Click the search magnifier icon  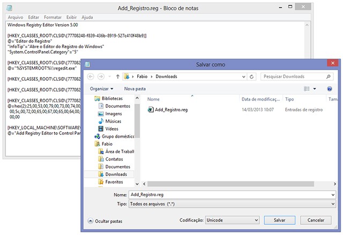(331, 77)
